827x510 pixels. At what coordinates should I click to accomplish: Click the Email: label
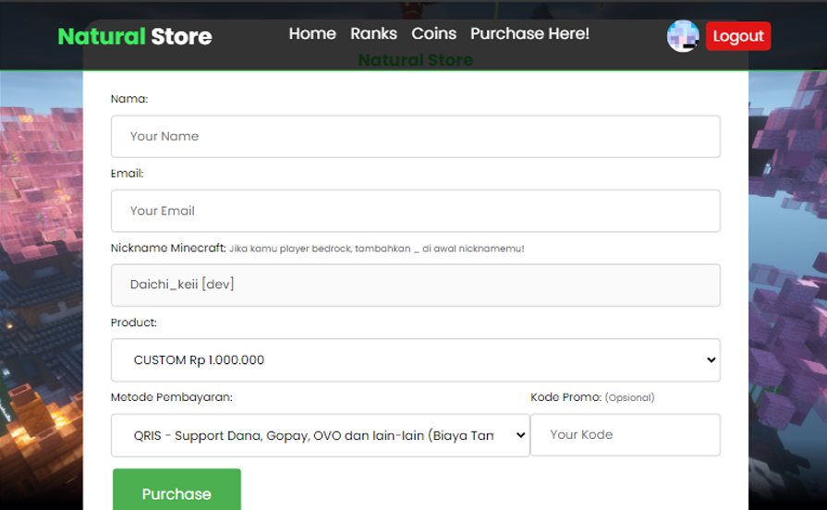click(x=128, y=173)
